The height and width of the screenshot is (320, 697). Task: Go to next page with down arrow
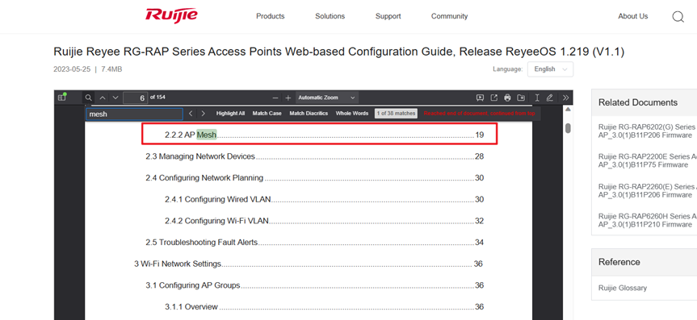[x=115, y=98]
